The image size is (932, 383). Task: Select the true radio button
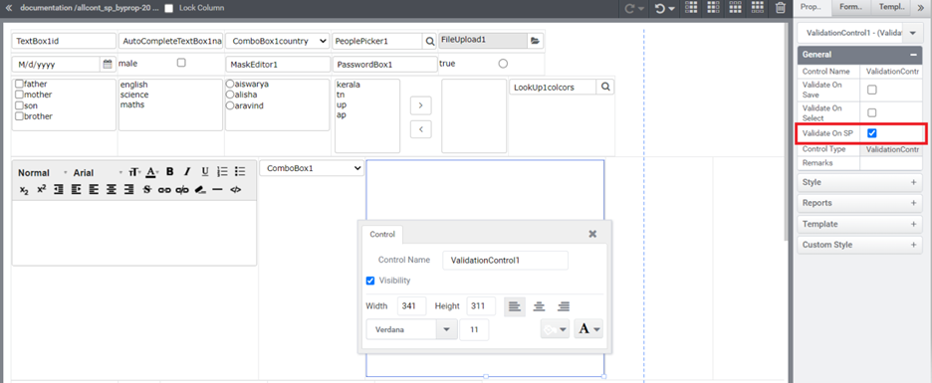point(503,63)
